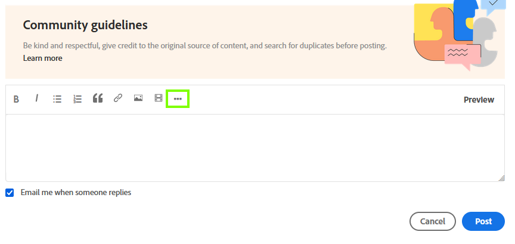Switch to the Preview tab

(x=479, y=100)
